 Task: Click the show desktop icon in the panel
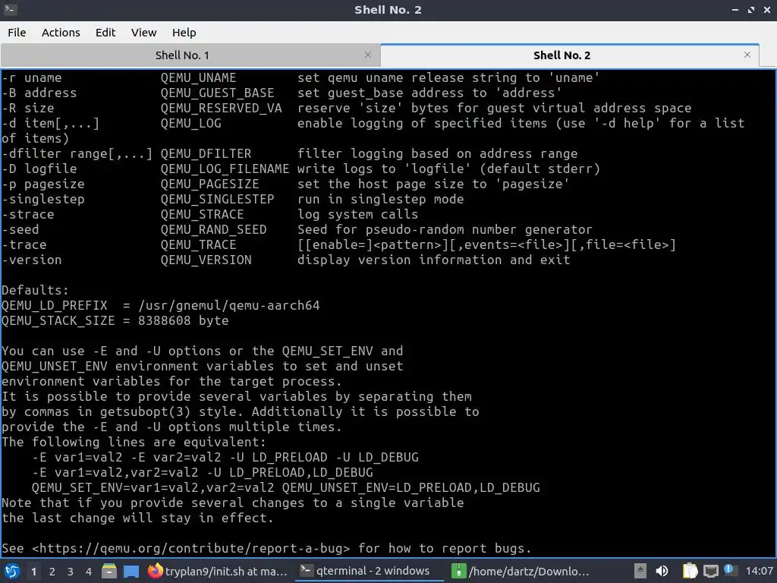[131, 571]
